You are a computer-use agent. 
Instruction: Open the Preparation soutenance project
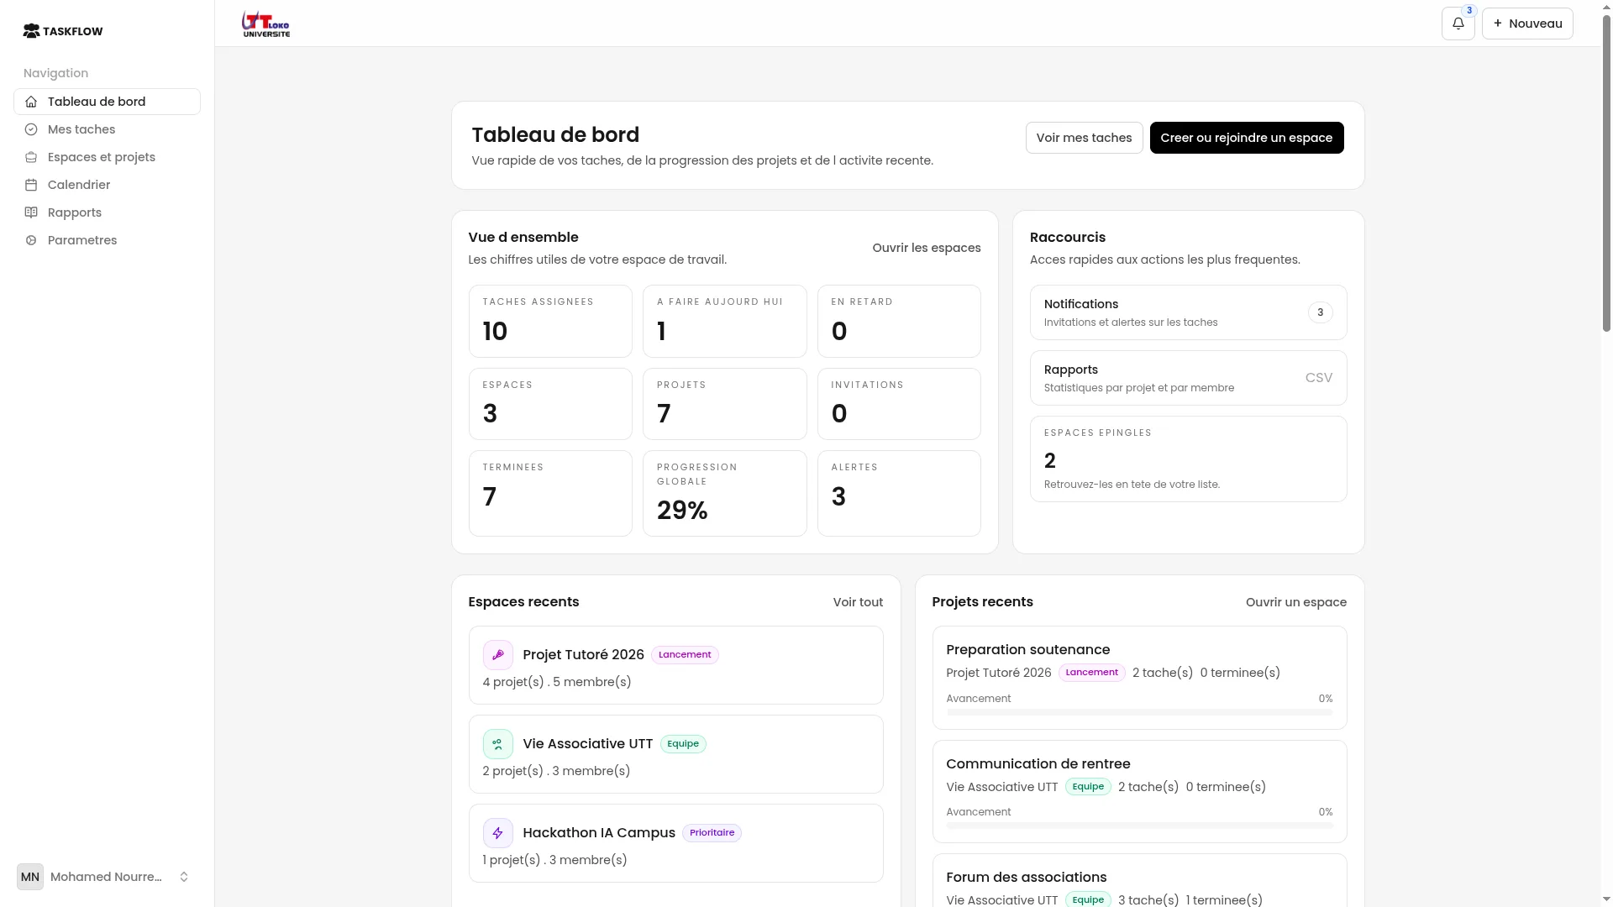(1139, 678)
